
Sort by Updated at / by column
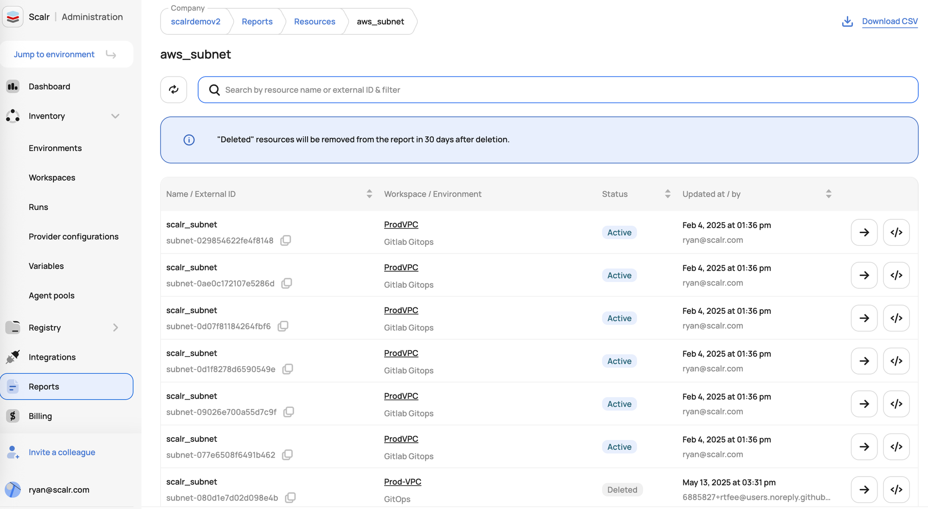pyautogui.click(x=828, y=194)
